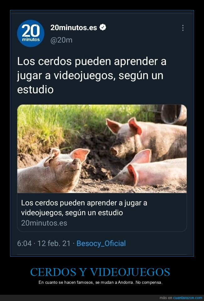
Task: Click the link card article headline
Action: (x=84, y=208)
